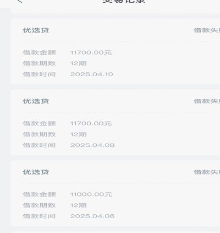Click 12期 in the 2025.04.08 record
Viewport: 220px width, 233px height.
pyautogui.click(x=79, y=134)
